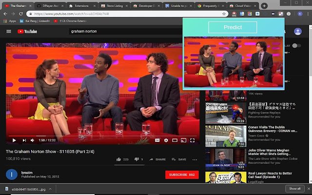Image resolution: width=312 pixels, height=195 pixels.
Task: Click the Predict button in extension popup
Action: [x=233, y=27]
